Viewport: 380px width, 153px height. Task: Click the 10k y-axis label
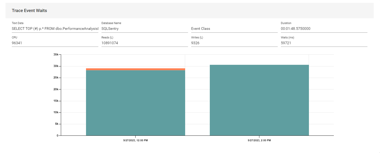click(56, 112)
